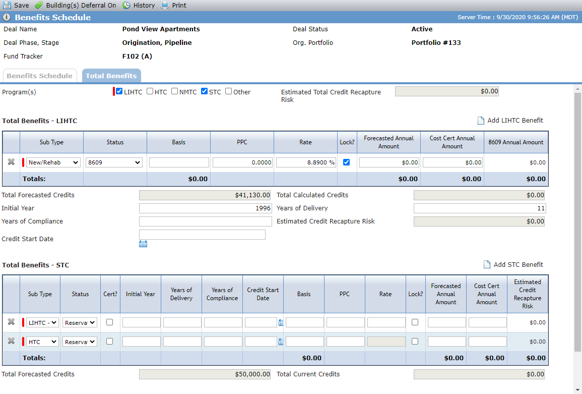The image size is (582, 394).
Task: Check Cert? box in HTC STC row
Action: pos(109,341)
